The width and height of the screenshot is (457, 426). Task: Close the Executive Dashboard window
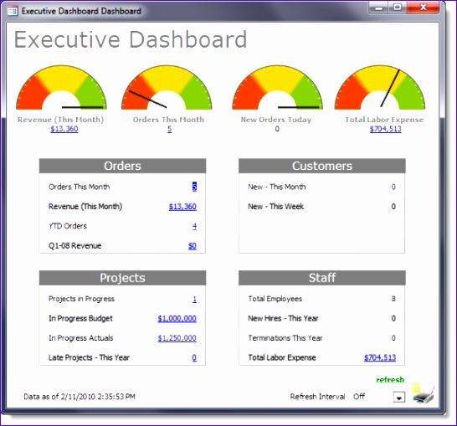coord(423,8)
